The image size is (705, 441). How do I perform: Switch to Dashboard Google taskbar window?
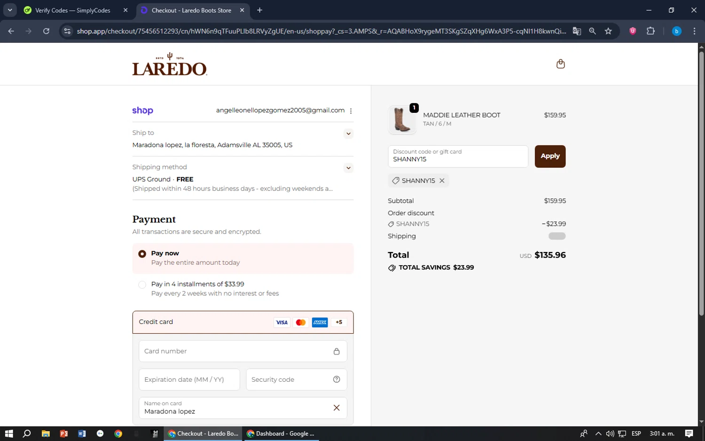pyautogui.click(x=281, y=433)
